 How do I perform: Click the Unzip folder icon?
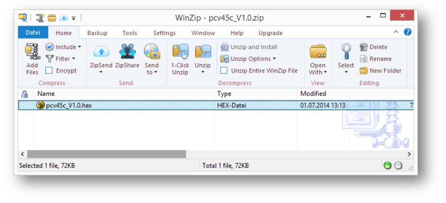203,52
